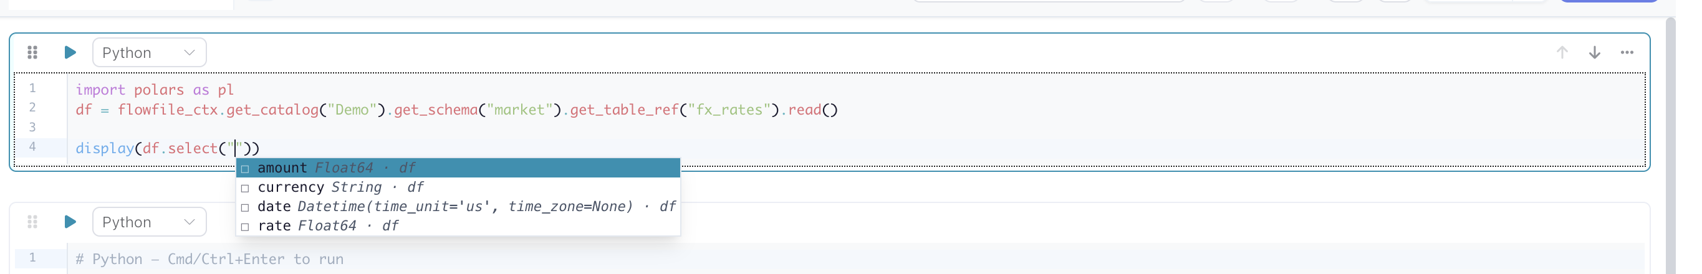
Task: Move the first cell up
Action: 1562,52
